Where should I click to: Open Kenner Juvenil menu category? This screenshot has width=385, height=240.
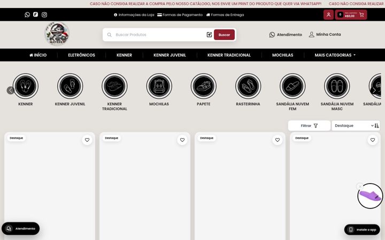click(x=170, y=55)
